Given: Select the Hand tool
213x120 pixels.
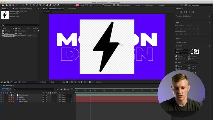Looking at the screenshot, I should pos(10,5).
